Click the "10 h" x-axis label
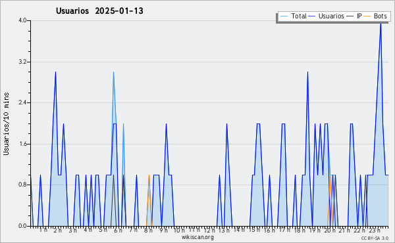Viewport: 395px width, 243px height. [179, 231]
